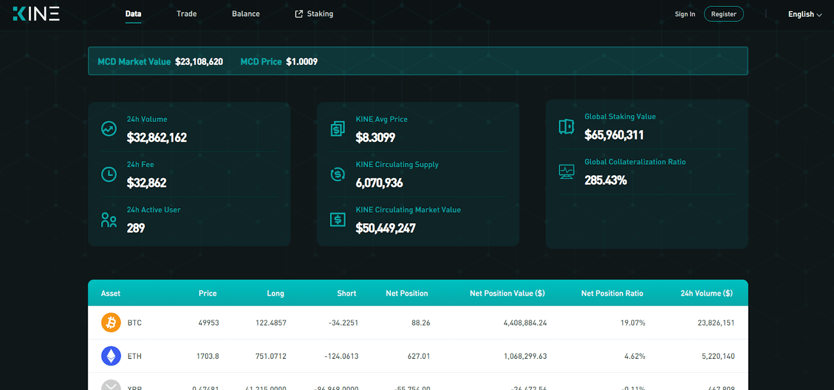
Task: Click the BTC coin icon
Action: 111,322
